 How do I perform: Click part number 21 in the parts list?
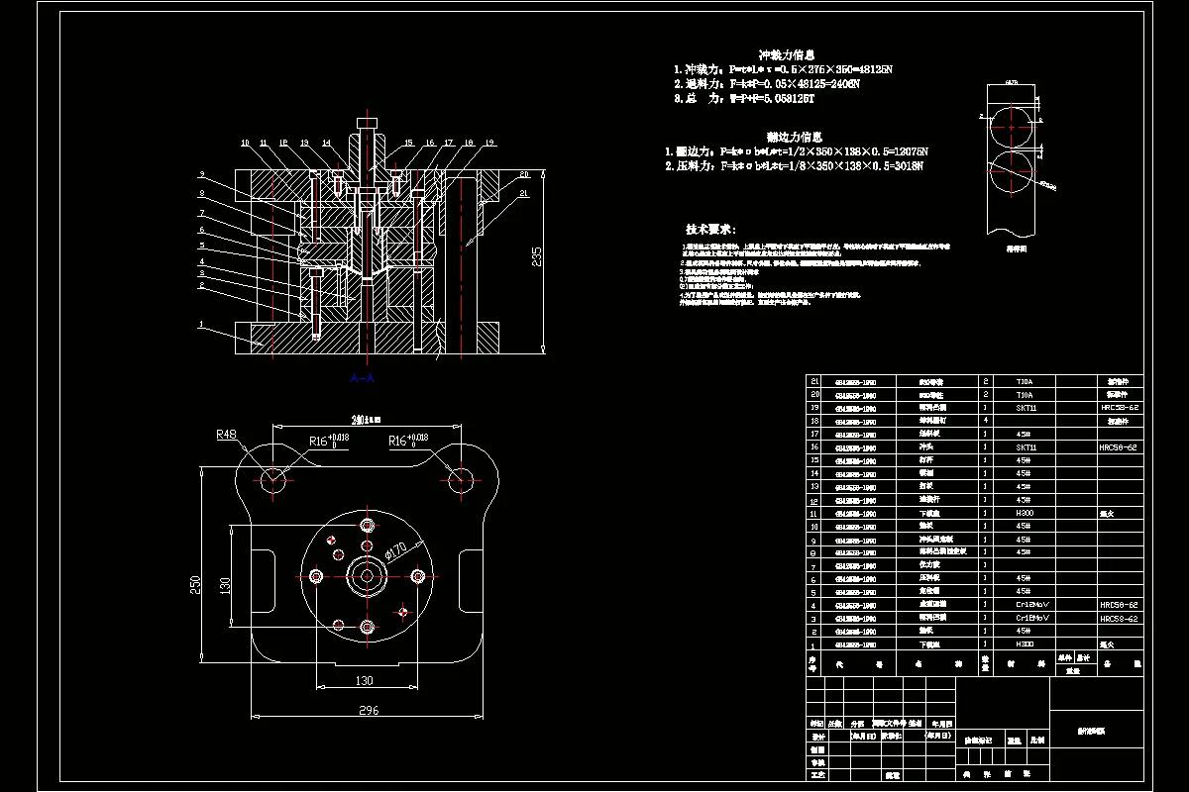point(815,380)
